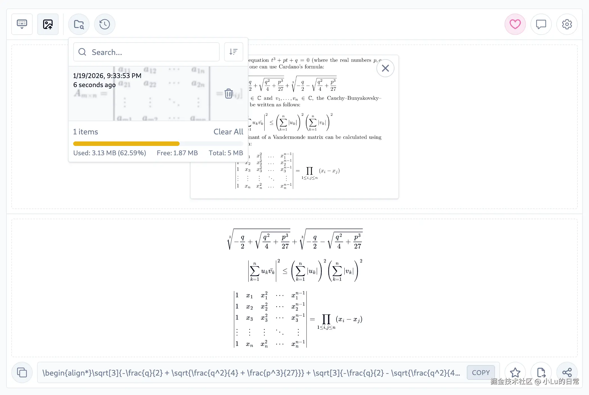Click the Search history input field
Viewport: 589px width, 395px height.
pyautogui.click(x=146, y=52)
